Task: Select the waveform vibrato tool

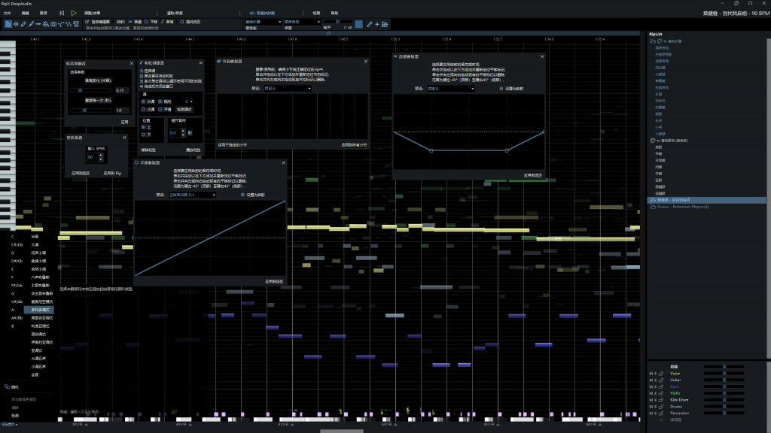Action: 69,23
